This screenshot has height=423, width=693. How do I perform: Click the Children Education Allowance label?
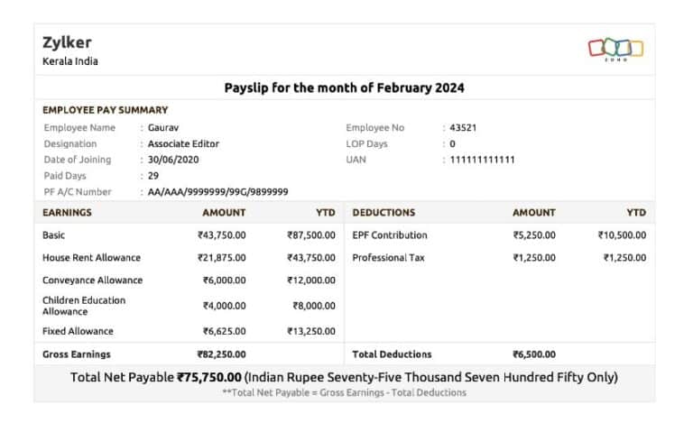coord(84,306)
